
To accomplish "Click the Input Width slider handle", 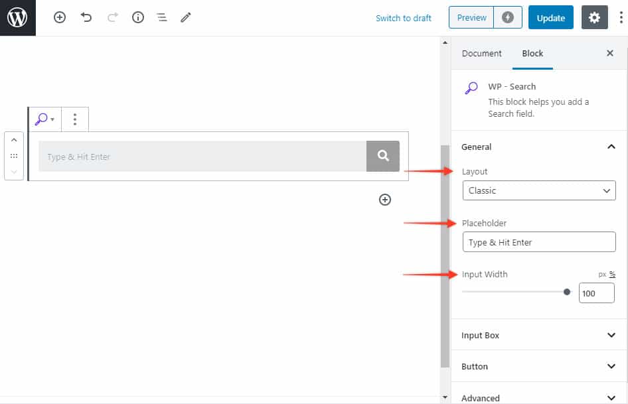I will coord(567,292).
